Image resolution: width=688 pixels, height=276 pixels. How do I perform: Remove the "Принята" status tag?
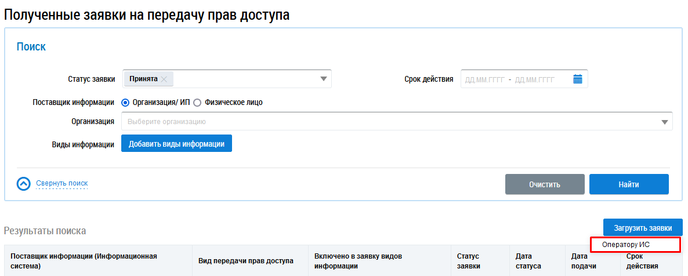[x=164, y=79]
